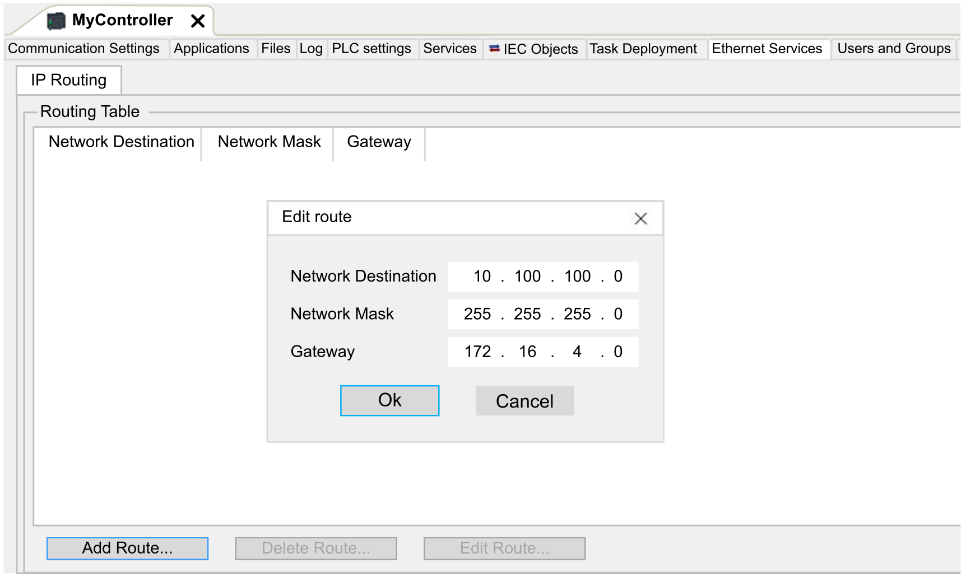
Task: Click the Add Route... button
Action: 127,548
